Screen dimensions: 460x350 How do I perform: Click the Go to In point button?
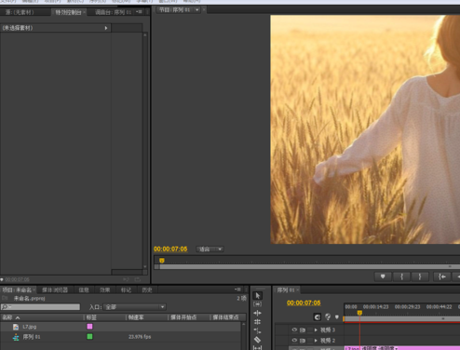coord(442,276)
